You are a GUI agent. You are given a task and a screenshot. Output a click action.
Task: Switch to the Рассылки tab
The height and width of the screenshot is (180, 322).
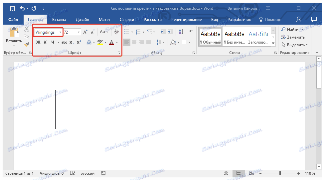pyautogui.click(x=153, y=20)
